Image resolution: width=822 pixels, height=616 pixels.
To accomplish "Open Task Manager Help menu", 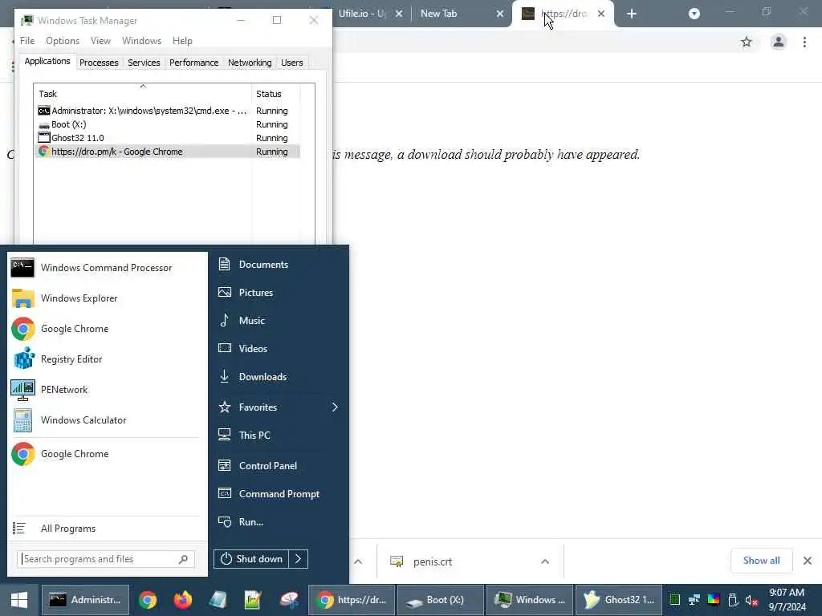I will click(x=182, y=41).
